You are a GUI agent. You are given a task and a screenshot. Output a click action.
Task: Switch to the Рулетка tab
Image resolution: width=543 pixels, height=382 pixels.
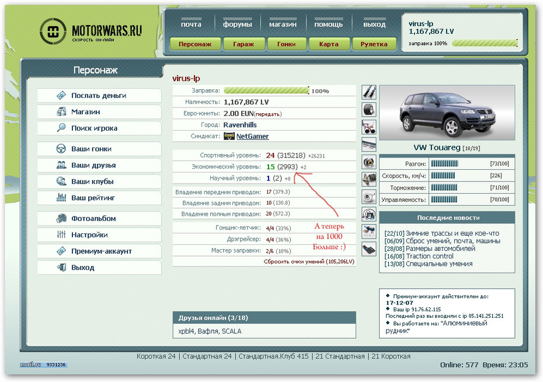[x=374, y=44]
